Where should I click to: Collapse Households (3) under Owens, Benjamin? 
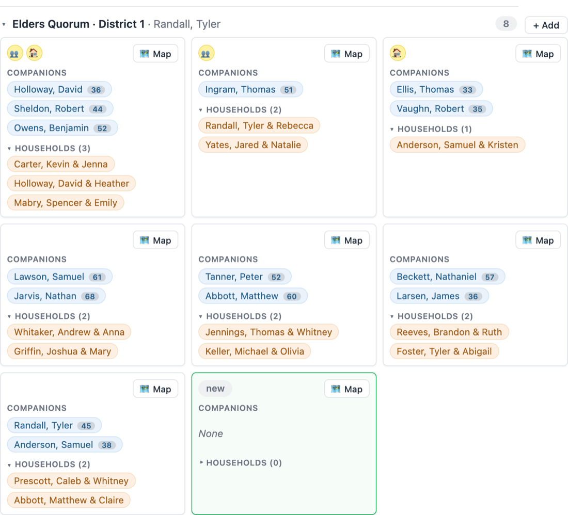9,149
